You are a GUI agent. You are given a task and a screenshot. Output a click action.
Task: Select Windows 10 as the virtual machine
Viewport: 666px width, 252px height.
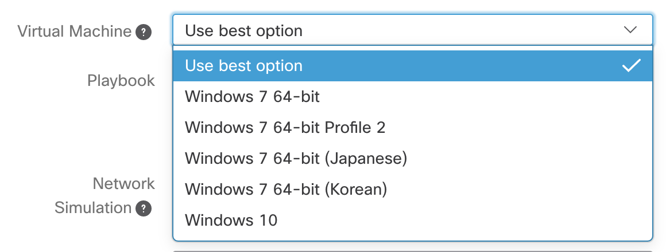point(412,220)
